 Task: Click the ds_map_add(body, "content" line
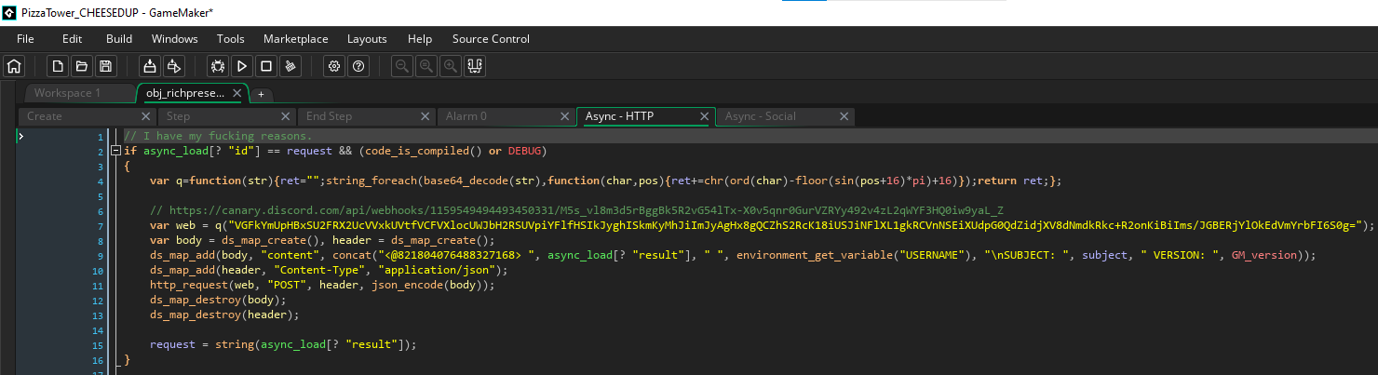[732, 255]
